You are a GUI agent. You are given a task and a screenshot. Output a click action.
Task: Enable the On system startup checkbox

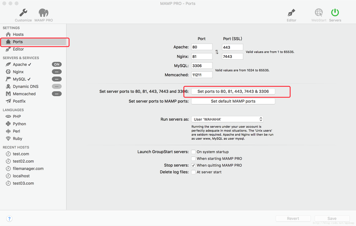point(193,152)
